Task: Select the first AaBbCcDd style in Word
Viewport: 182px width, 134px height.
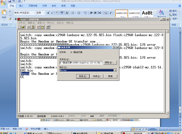Action: [122, 13]
